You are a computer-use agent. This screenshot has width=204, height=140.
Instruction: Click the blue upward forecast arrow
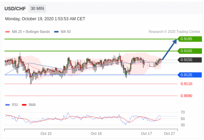pos(169,49)
